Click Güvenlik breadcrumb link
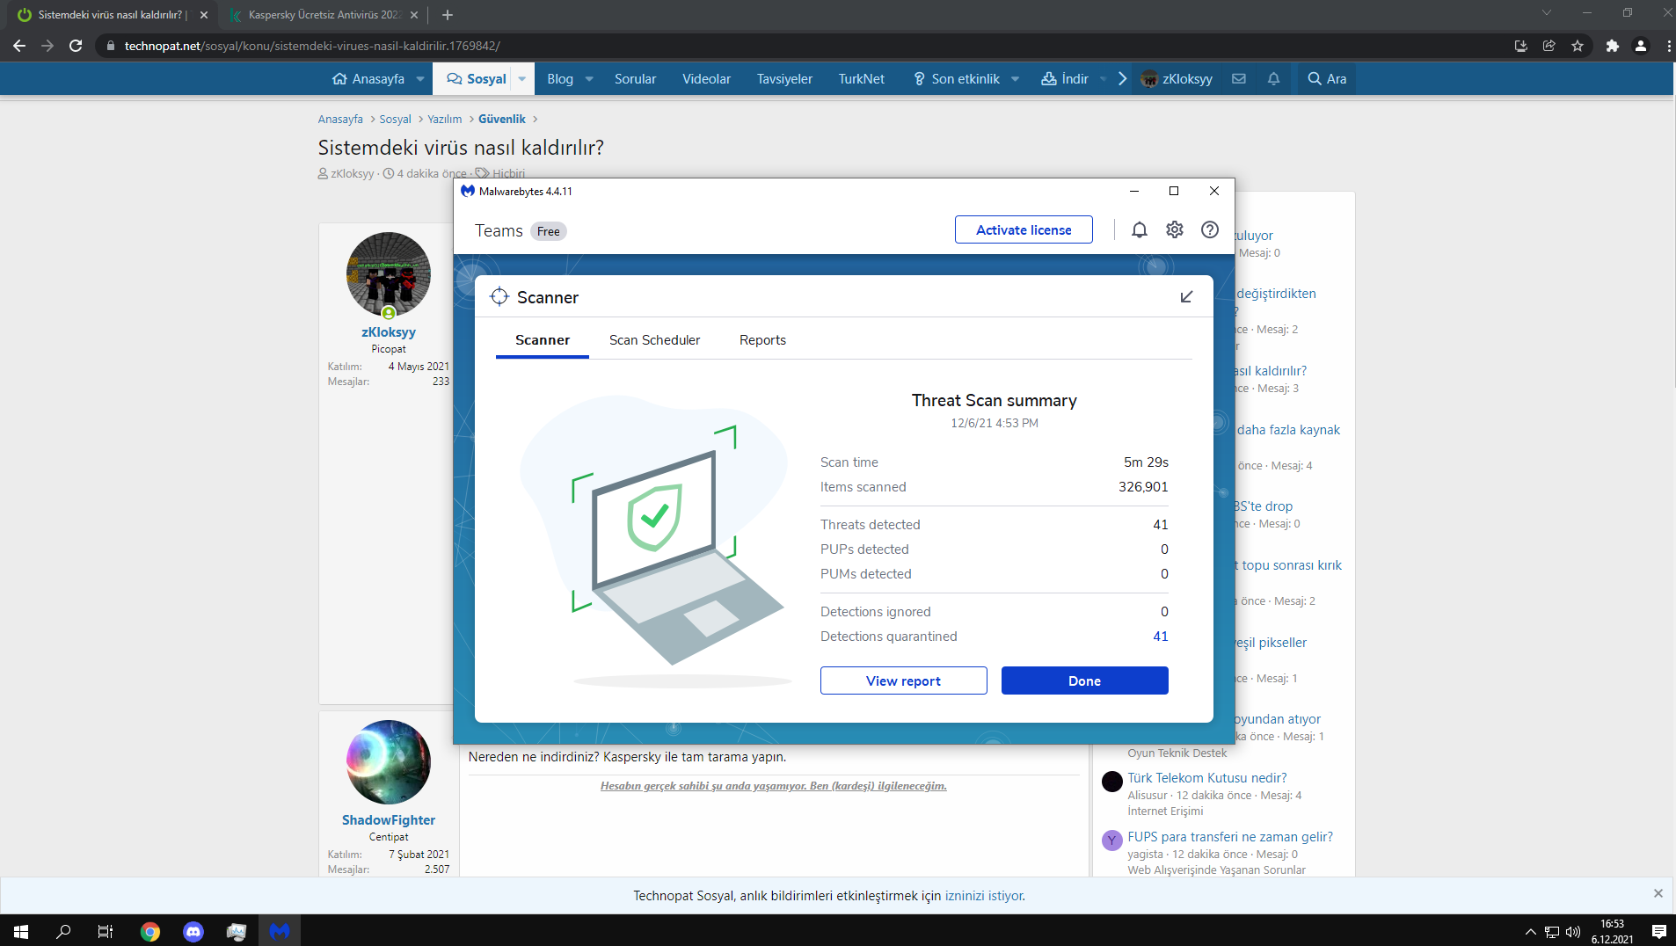The height and width of the screenshot is (946, 1676). 502,119
